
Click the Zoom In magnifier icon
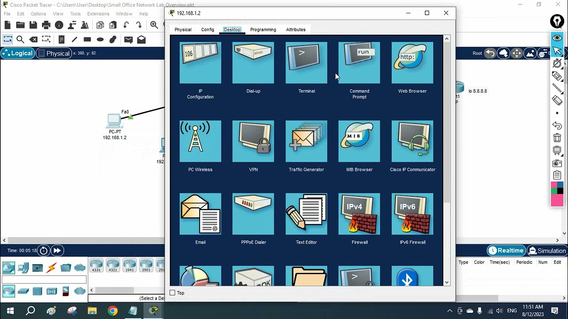(154, 25)
